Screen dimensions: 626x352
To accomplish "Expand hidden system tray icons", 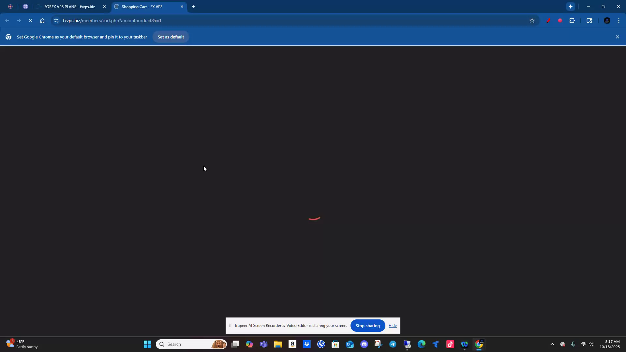I will (552, 344).
